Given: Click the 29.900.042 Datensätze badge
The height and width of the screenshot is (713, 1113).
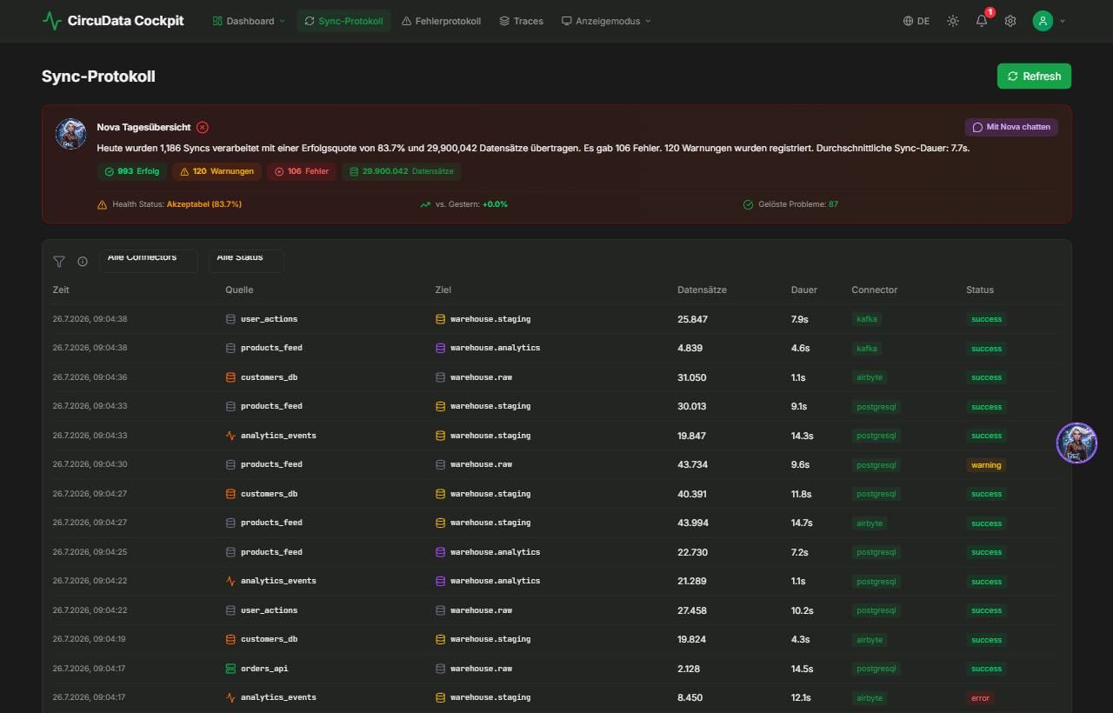Looking at the screenshot, I should click(401, 171).
